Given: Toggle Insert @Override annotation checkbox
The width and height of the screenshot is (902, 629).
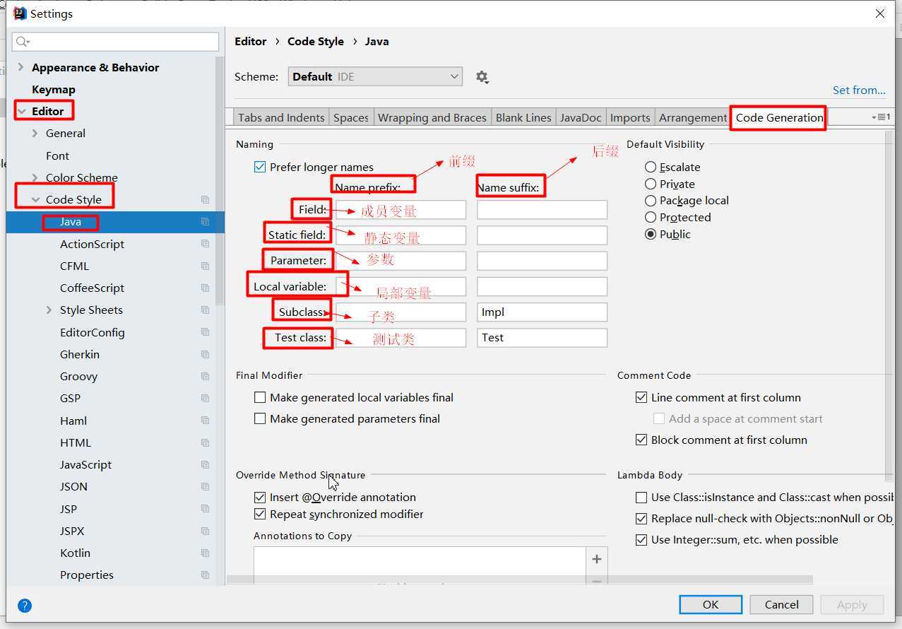Looking at the screenshot, I should [260, 498].
